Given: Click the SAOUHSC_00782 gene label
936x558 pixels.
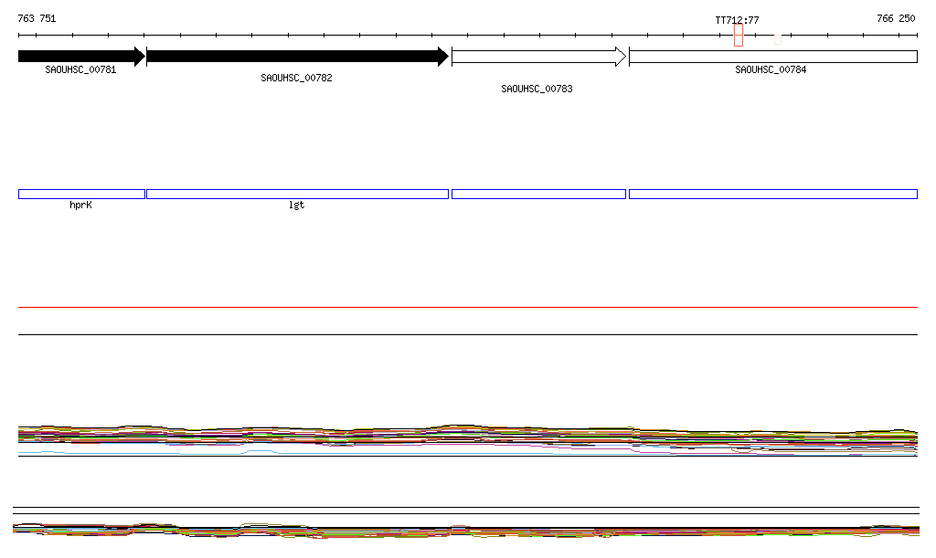Looking at the screenshot, I should tap(296, 79).
